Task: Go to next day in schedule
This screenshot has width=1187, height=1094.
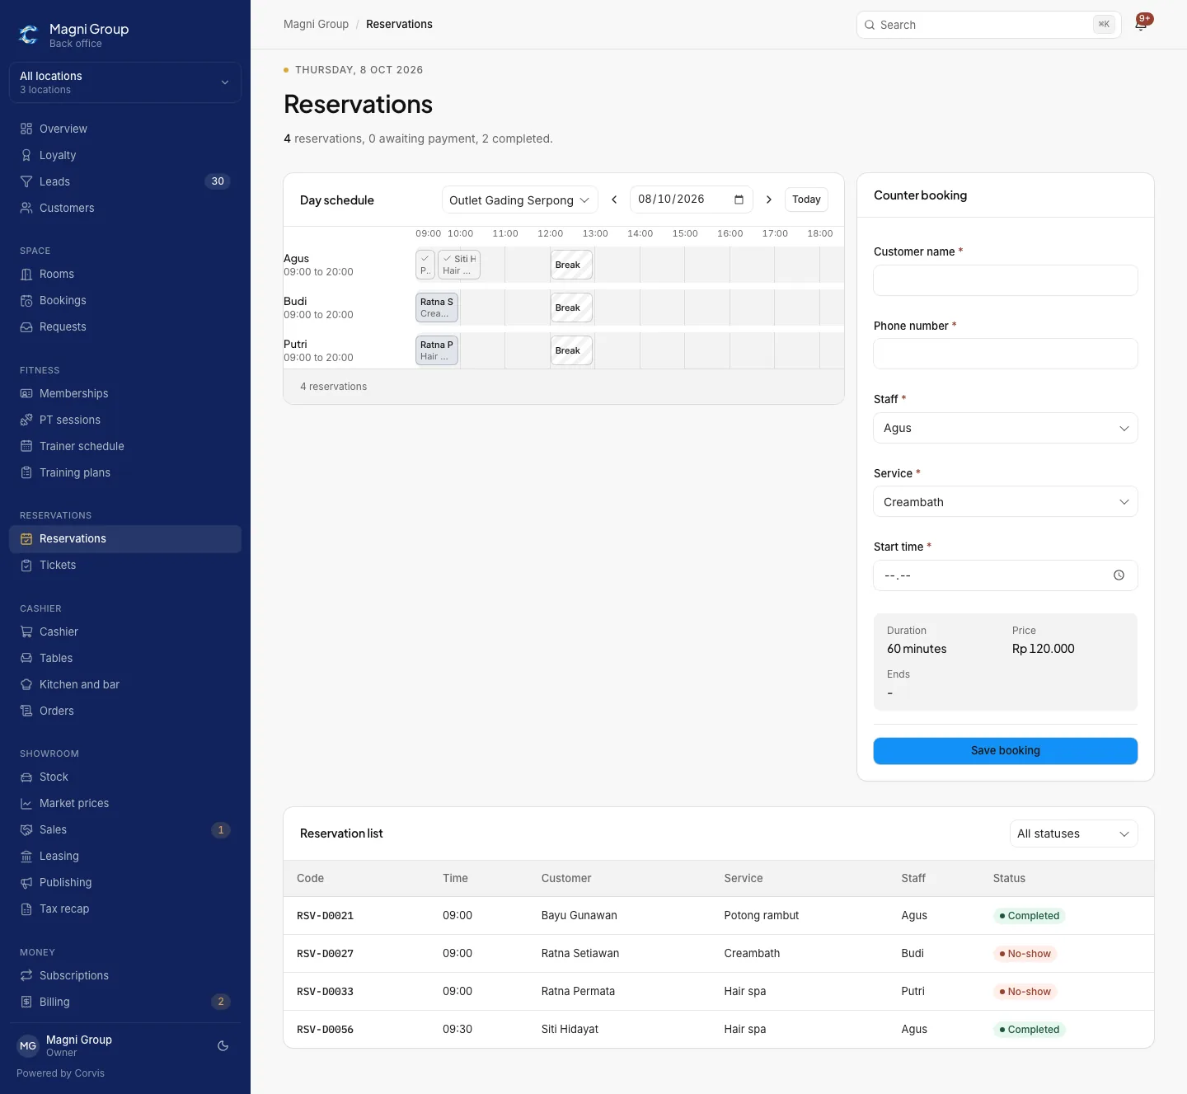Action: [769, 200]
